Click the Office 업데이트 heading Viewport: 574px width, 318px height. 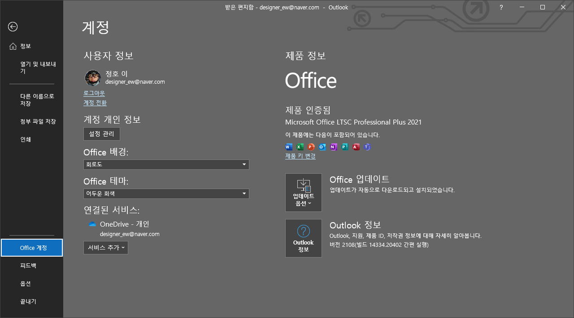(359, 179)
